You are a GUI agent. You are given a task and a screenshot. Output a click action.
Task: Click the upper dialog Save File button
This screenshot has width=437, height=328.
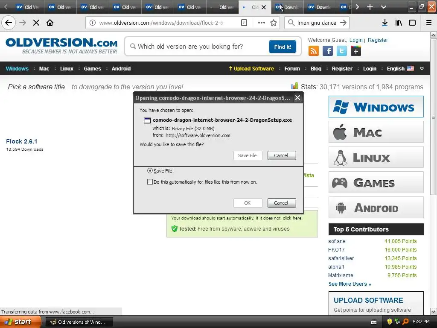248,155
